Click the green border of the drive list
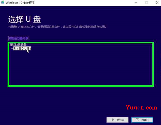Viewport: 161px width, 125px height. (81, 43)
